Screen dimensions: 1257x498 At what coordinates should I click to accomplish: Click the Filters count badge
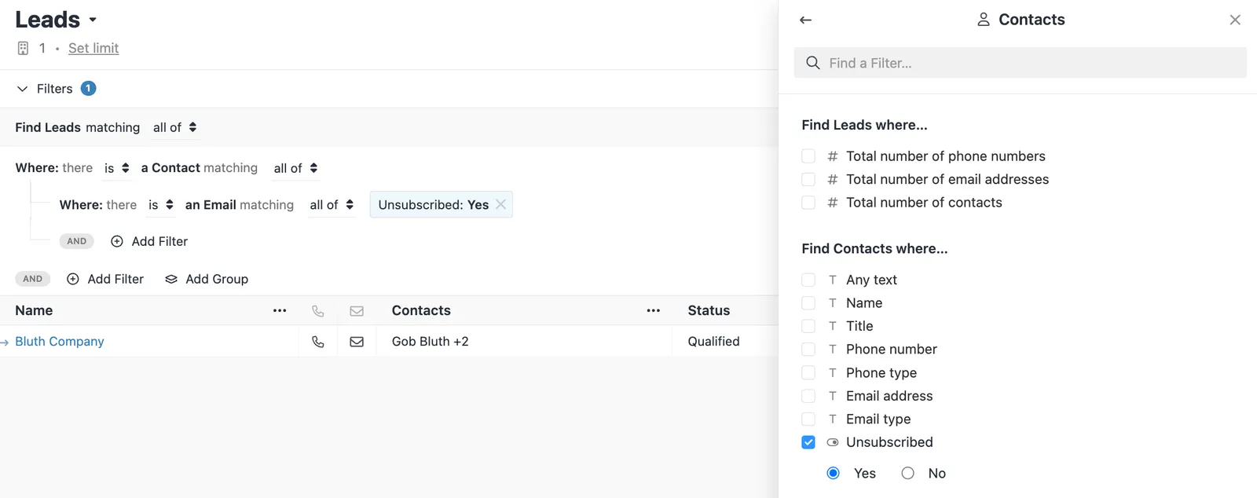[89, 89]
